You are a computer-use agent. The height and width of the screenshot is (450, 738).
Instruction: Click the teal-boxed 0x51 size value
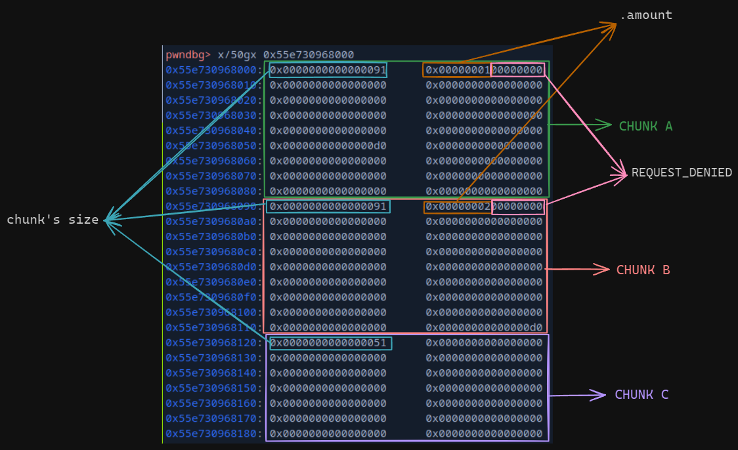(330, 343)
